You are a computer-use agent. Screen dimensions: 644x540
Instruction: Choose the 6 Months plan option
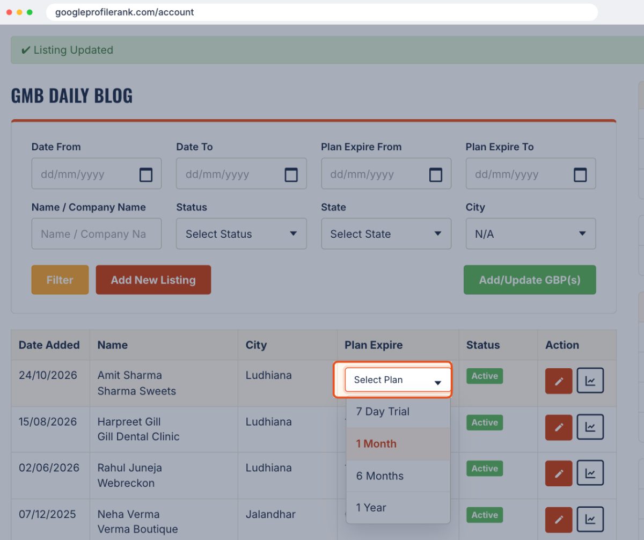(x=398, y=476)
